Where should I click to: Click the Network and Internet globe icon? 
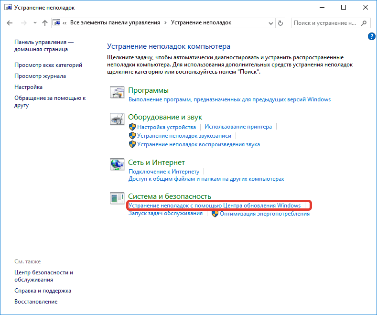[117, 164]
